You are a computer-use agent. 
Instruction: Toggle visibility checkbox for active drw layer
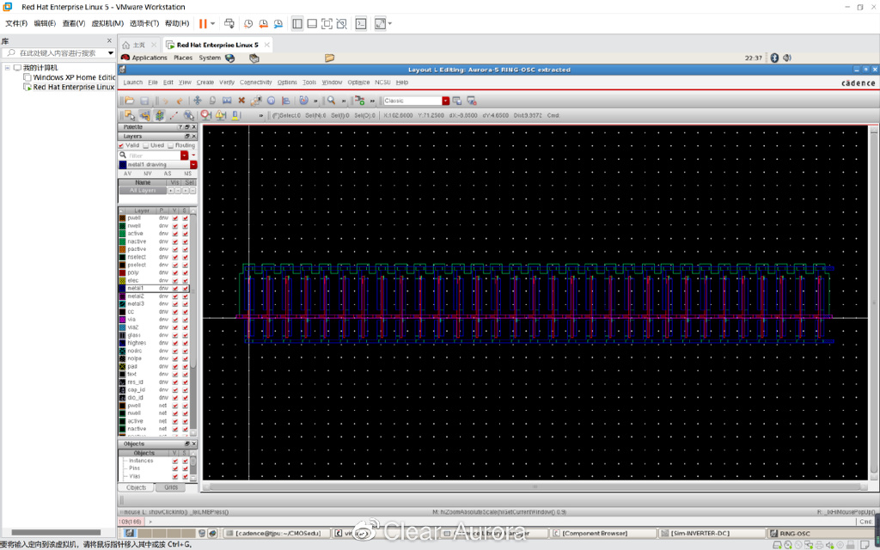click(x=175, y=234)
